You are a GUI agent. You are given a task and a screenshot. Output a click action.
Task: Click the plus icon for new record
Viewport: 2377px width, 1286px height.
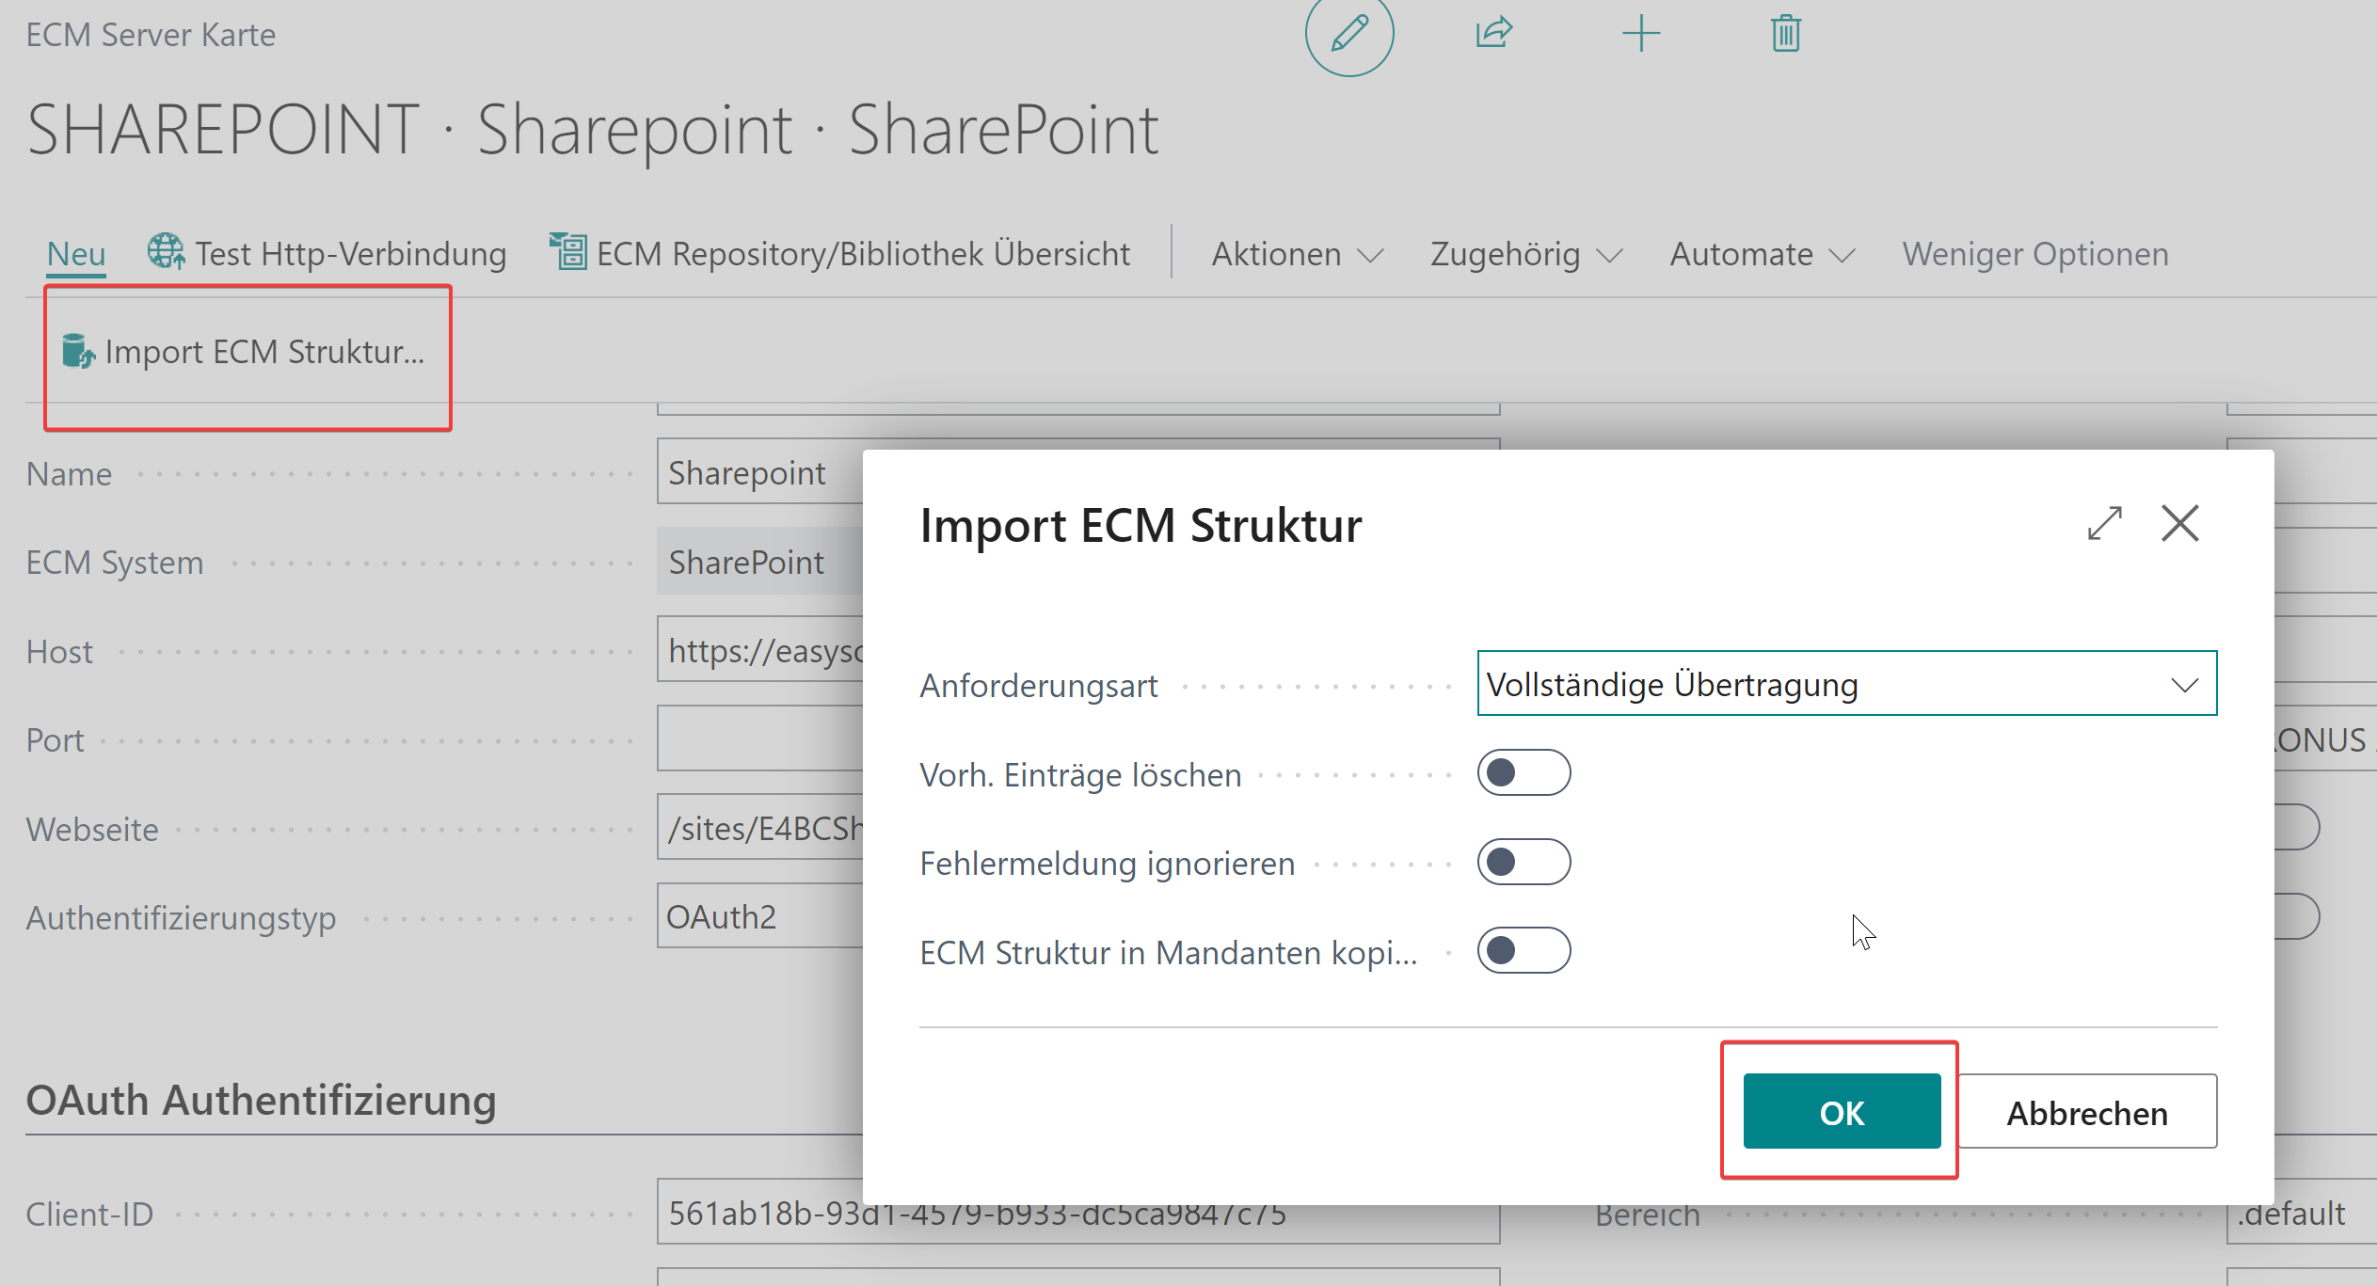coord(1641,34)
